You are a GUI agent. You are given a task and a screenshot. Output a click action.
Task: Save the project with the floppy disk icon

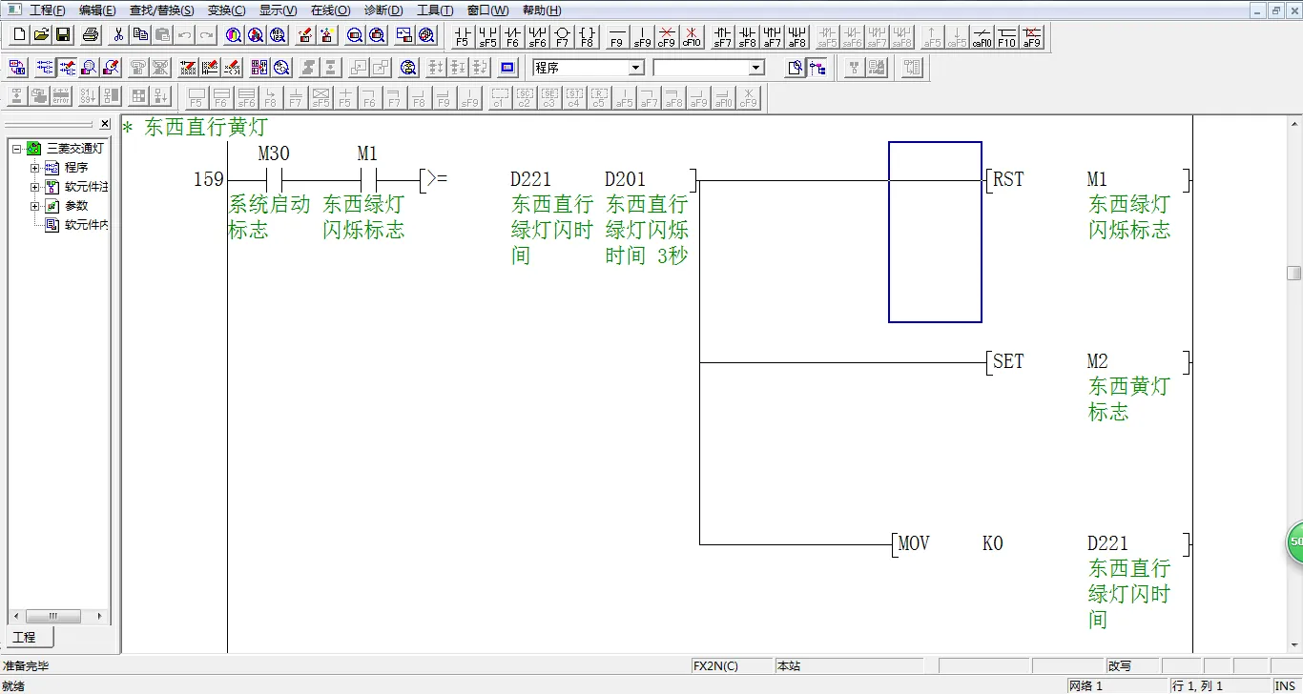tap(63, 35)
